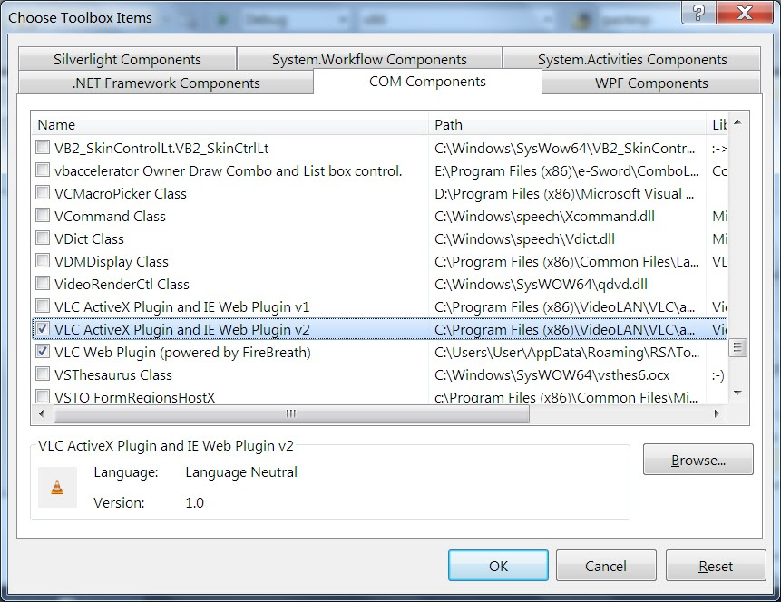Image resolution: width=781 pixels, height=602 pixels.
Task: Click the VLC cone icon in details panel
Action: (57, 488)
